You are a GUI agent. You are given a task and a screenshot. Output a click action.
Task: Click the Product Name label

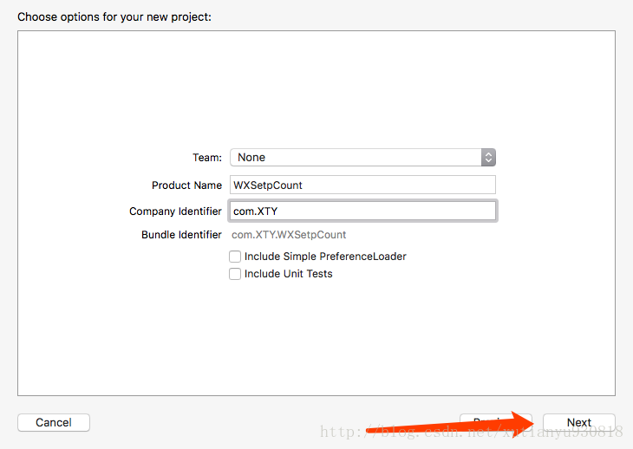[186, 185]
